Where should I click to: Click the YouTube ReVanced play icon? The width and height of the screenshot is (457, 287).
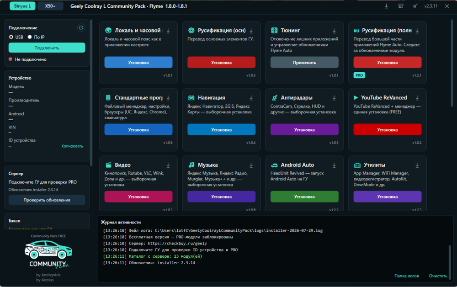pos(356,98)
